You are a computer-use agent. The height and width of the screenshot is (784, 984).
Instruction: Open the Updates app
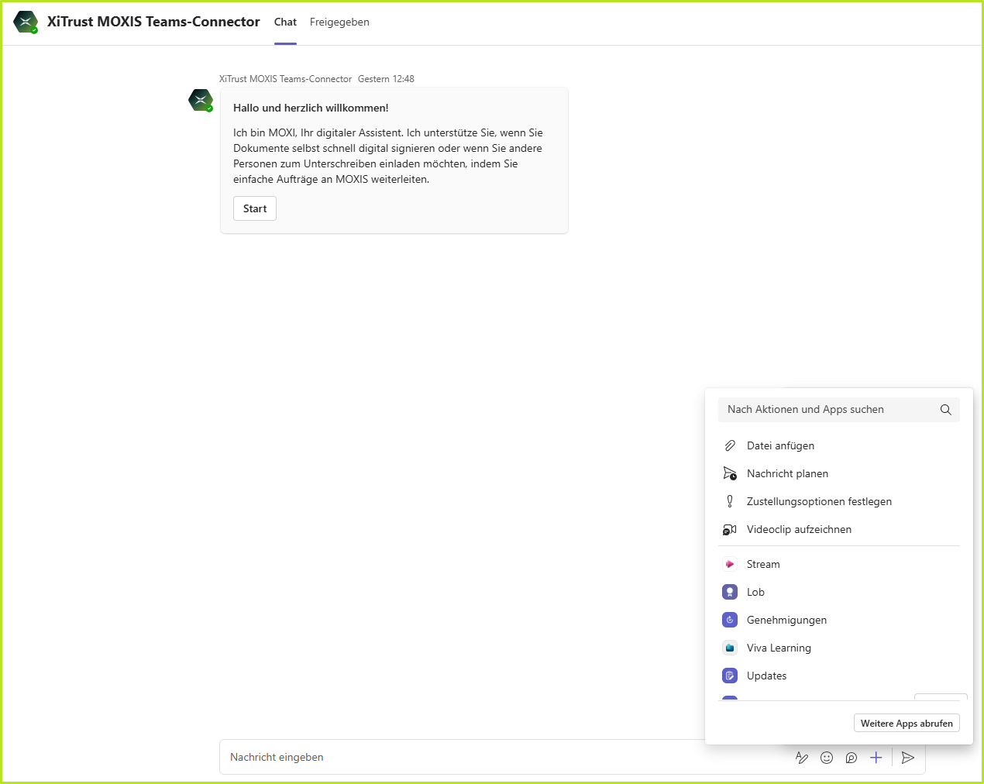pos(766,676)
